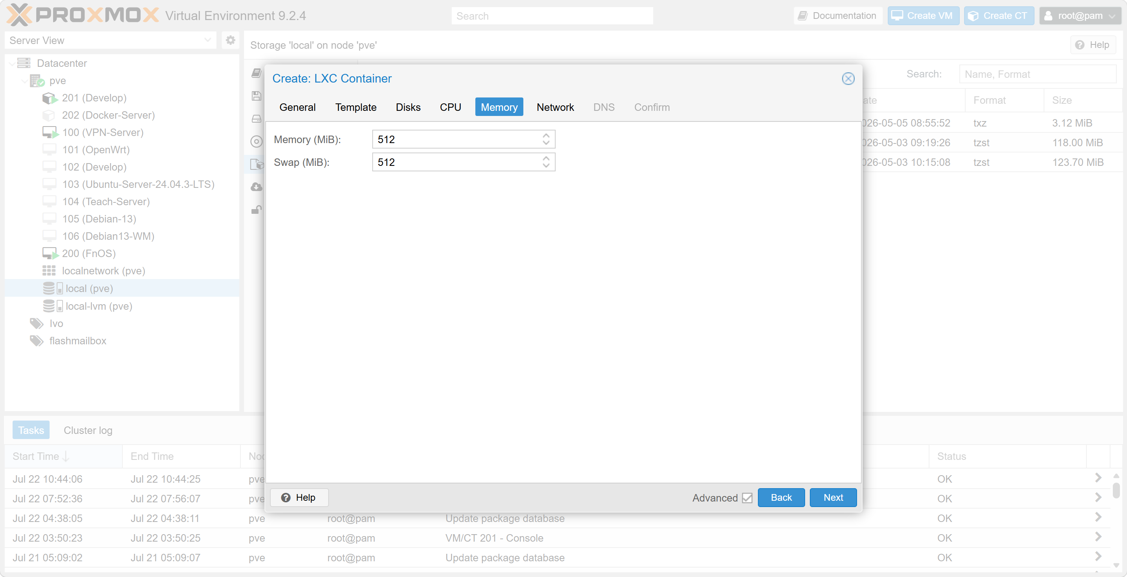
Task: Switch to the CPU tab
Action: (x=450, y=107)
